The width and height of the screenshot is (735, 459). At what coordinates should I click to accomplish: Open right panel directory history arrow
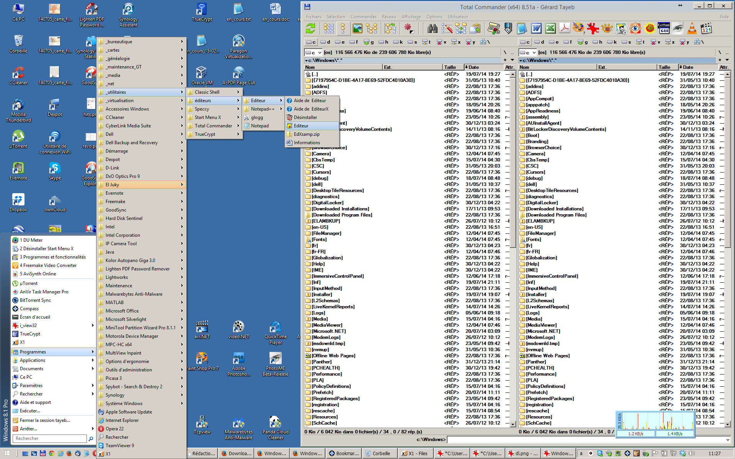pyautogui.click(x=727, y=60)
